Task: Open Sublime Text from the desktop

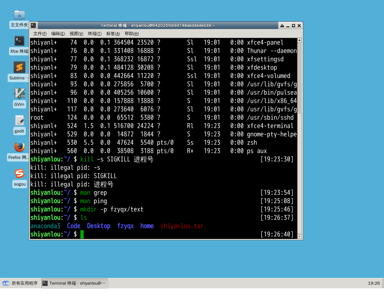Action: 19,67
